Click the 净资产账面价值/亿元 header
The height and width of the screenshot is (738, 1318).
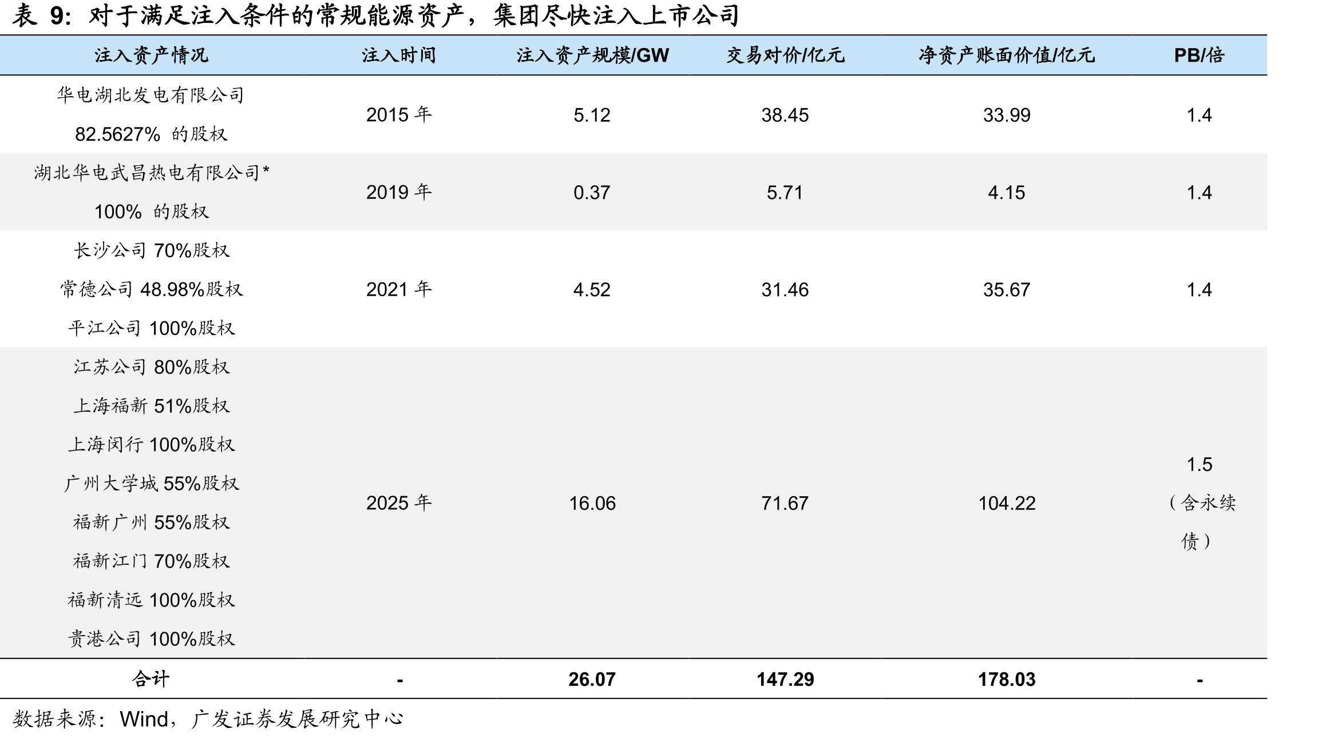pos(1007,55)
